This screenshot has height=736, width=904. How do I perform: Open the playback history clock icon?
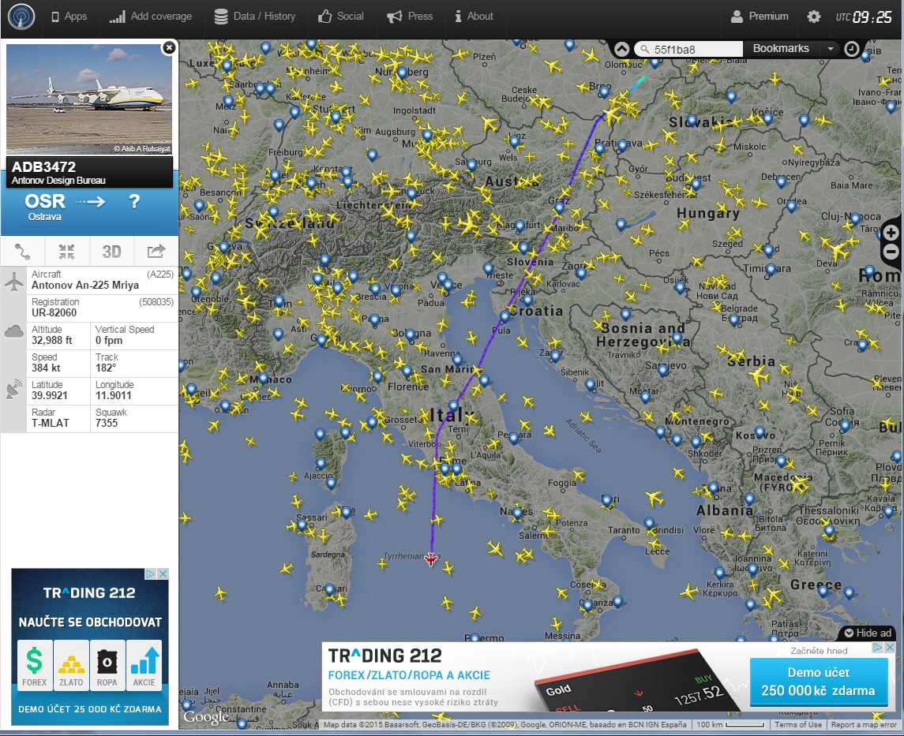[x=852, y=49]
